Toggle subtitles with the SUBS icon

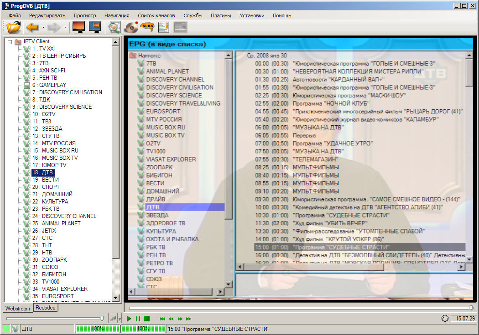(147, 27)
